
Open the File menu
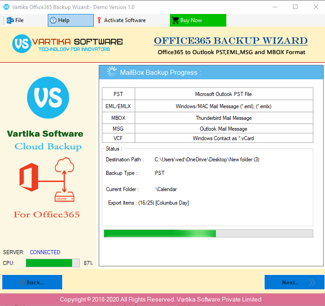coord(15,20)
